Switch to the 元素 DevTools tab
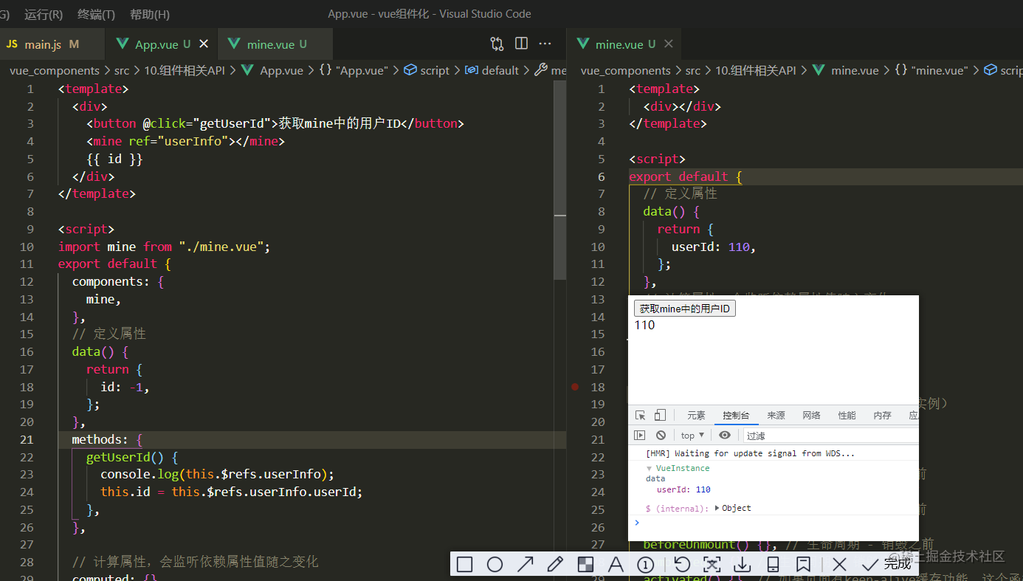Image resolution: width=1023 pixels, height=581 pixels. click(696, 415)
